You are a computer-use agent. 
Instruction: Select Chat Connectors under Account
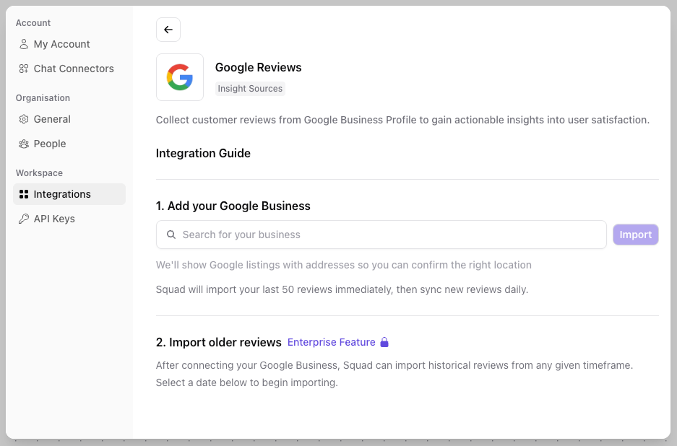73,69
